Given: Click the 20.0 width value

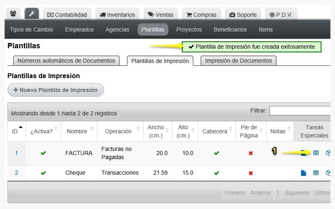Looking at the screenshot, I should click(x=162, y=153).
